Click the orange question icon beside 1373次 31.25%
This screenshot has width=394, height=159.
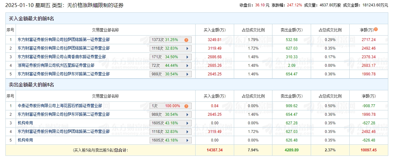point(186,40)
